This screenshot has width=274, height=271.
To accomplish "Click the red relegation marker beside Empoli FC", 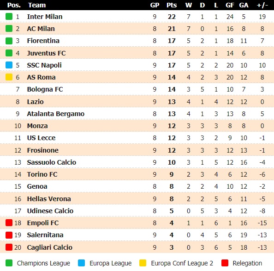I will [9, 223].
